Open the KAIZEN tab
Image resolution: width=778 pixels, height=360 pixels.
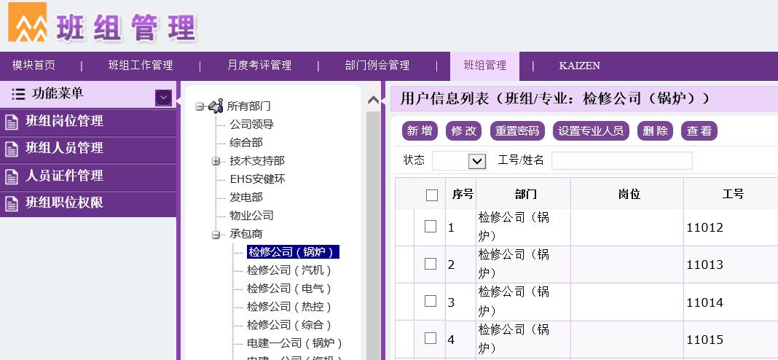tap(579, 66)
